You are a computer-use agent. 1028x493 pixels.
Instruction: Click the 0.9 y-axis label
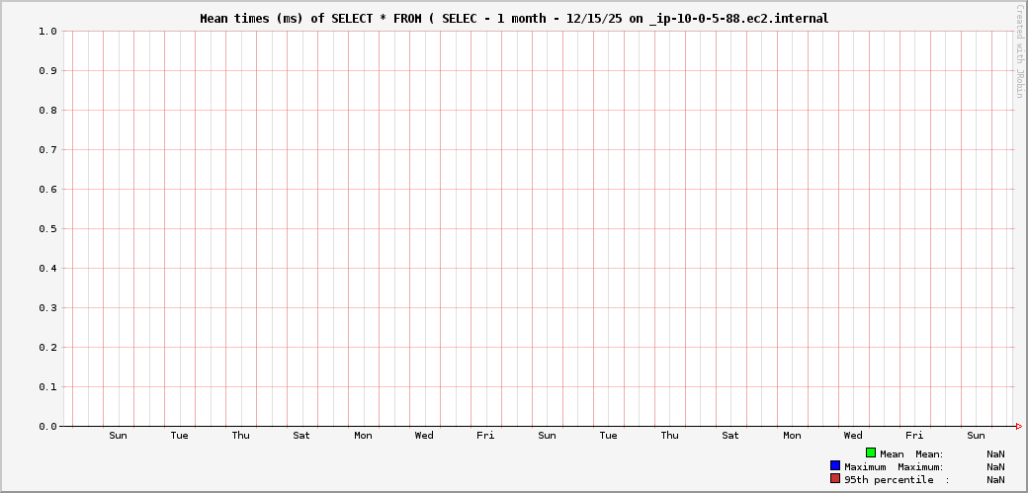click(x=47, y=71)
